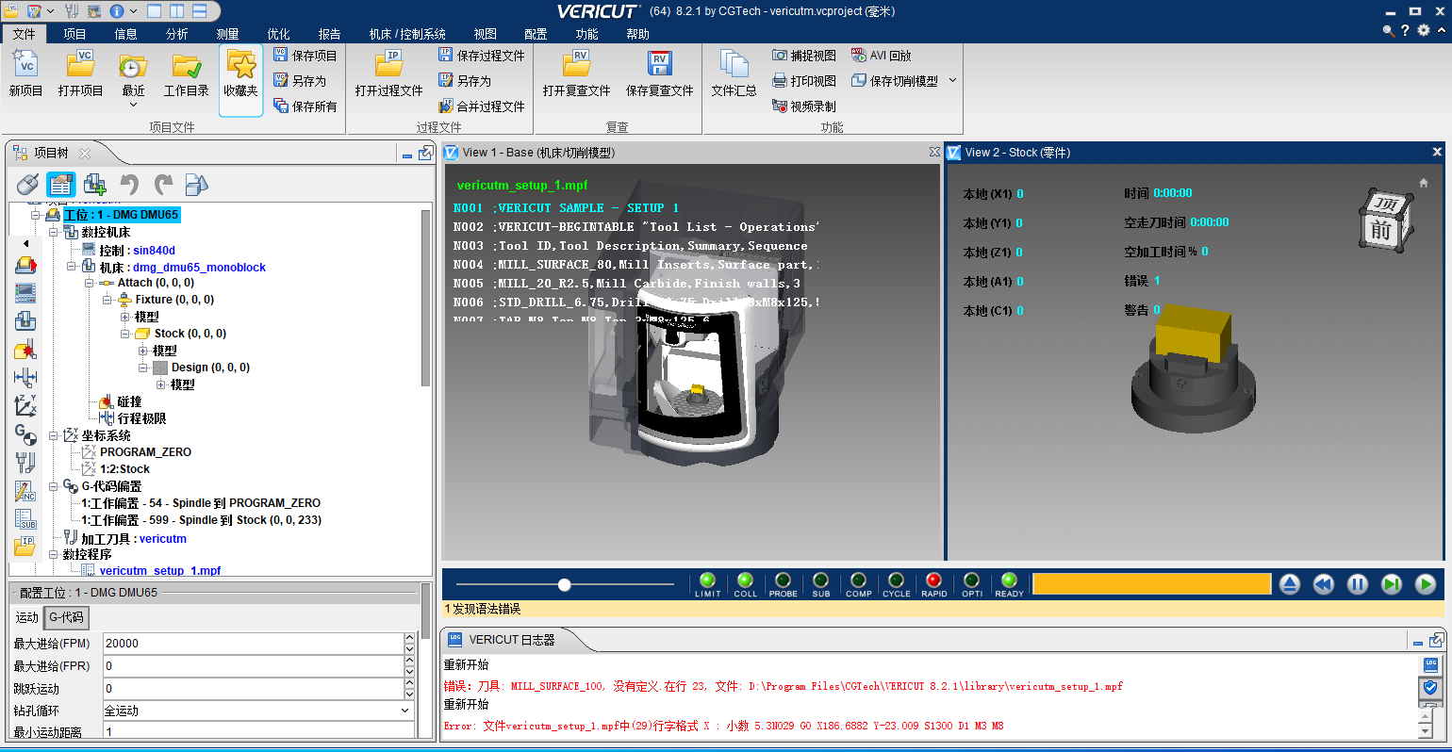This screenshot has height=752, width=1452.
Task: Toggle the CYCLE status light
Action: coord(897,580)
